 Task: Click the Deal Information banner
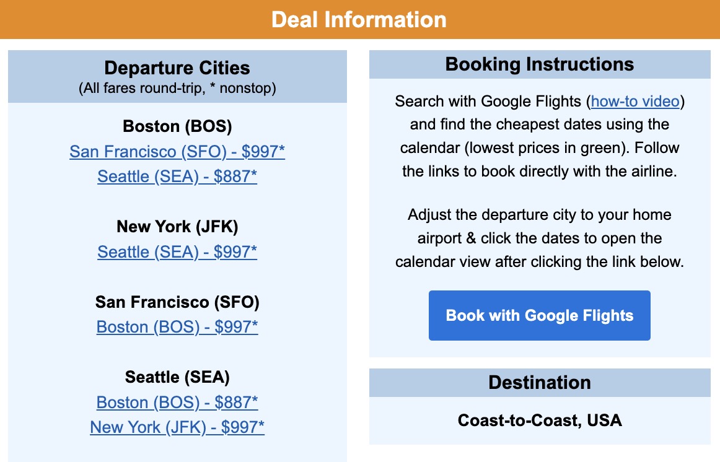[x=360, y=19]
